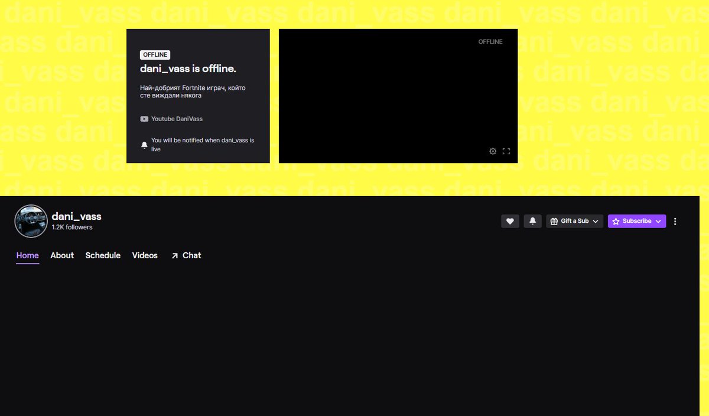Pop out the Chat link
Screen dimensions: 709x416
point(186,255)
